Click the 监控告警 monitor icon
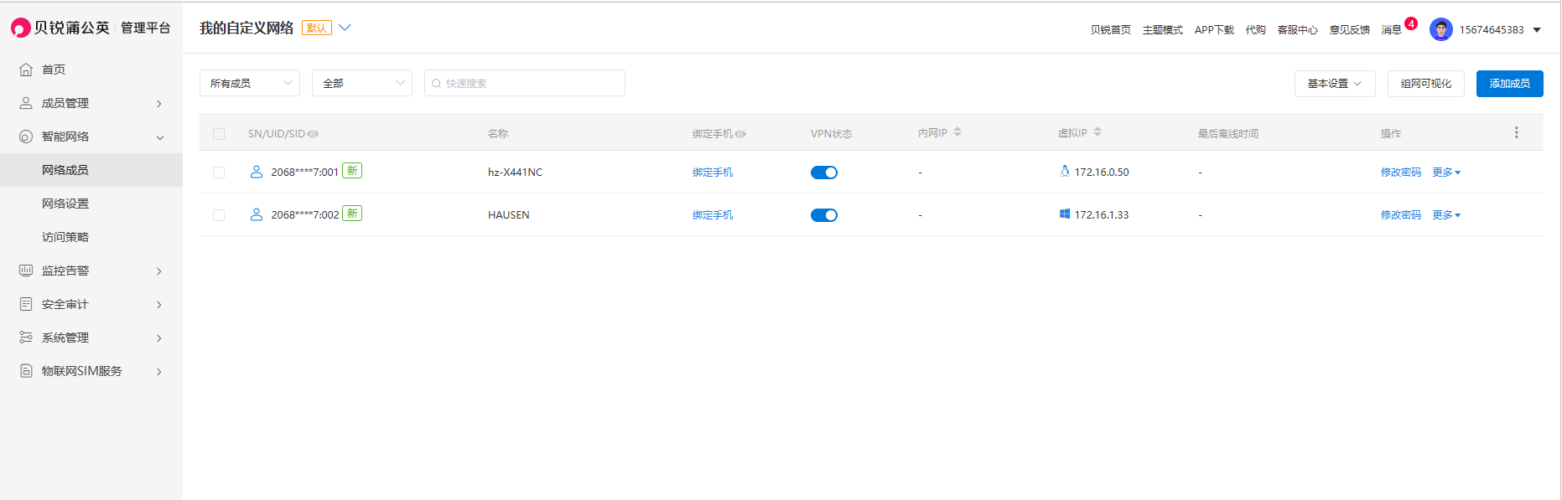The width and height of the screenshot is (1562, 500). 26,271
